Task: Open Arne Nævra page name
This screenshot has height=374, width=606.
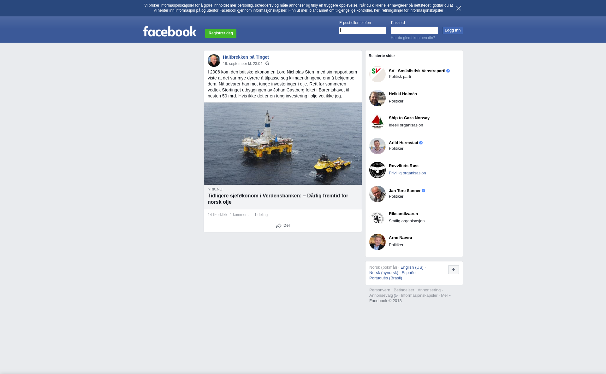Action: (401, 238)
